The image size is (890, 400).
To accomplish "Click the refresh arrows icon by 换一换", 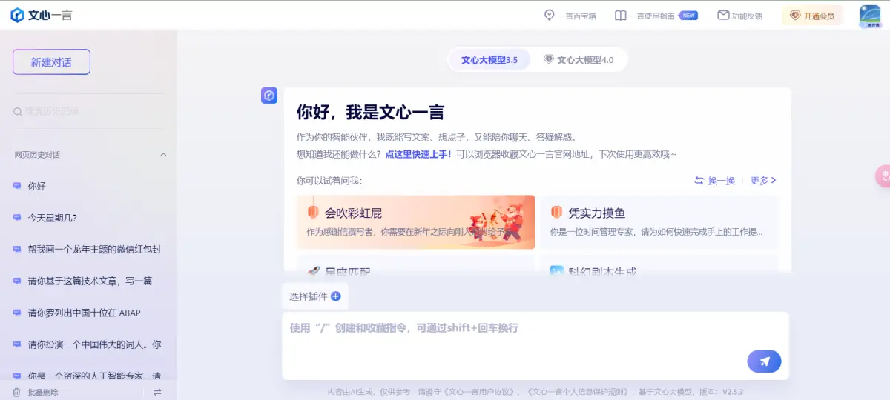I will click(x=699, y=180).
